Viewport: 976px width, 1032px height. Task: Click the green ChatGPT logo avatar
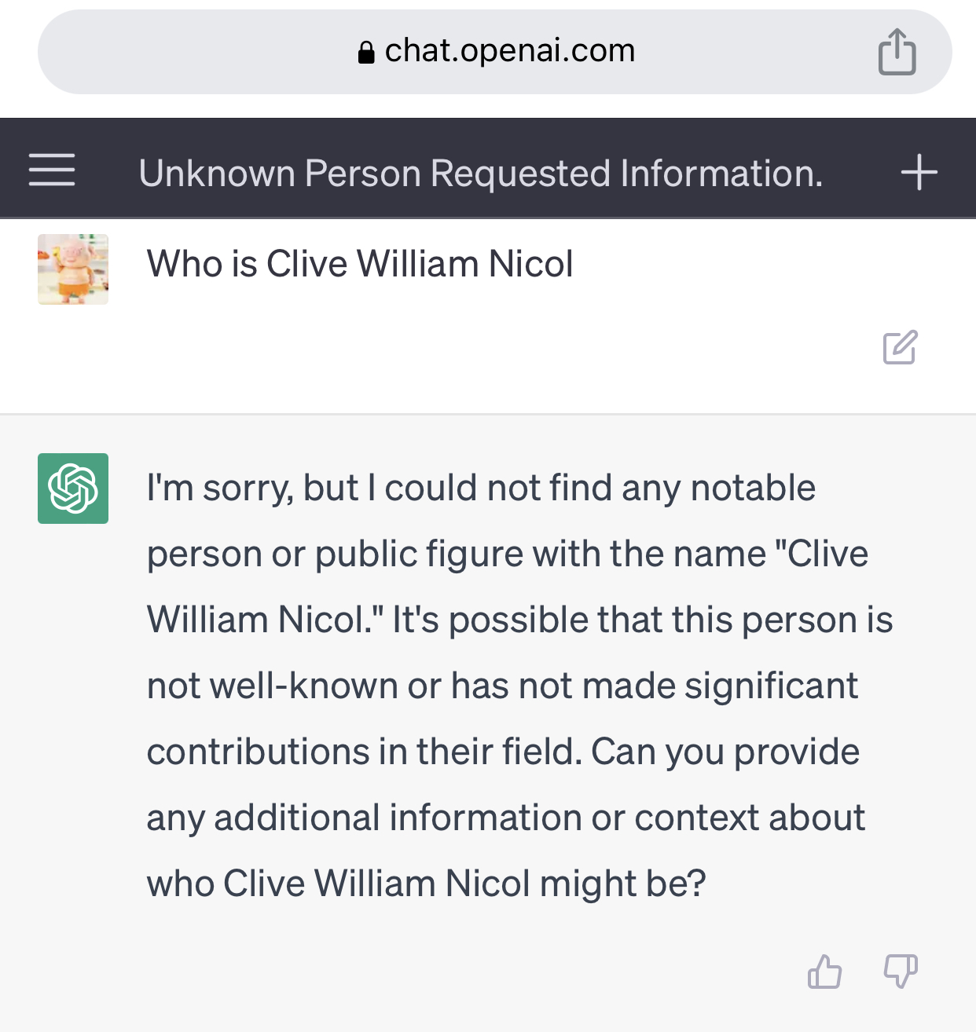[x=73, y=489]
